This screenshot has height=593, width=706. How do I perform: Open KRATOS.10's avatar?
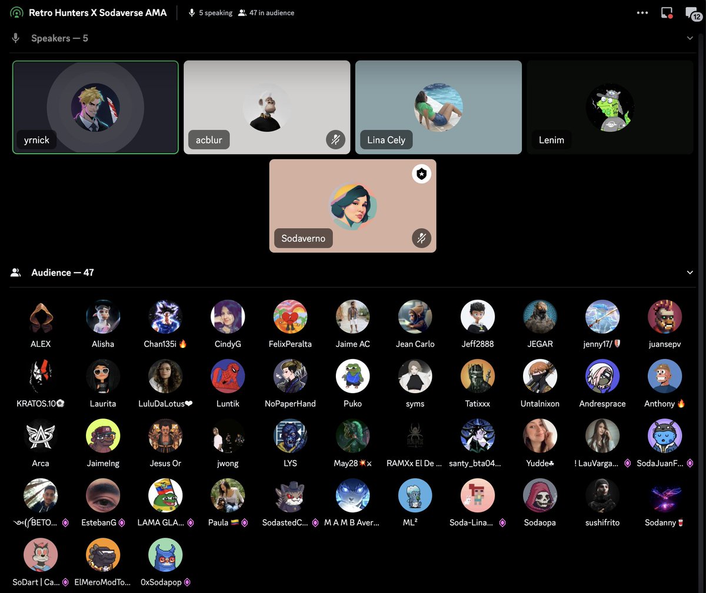point(41,376)
